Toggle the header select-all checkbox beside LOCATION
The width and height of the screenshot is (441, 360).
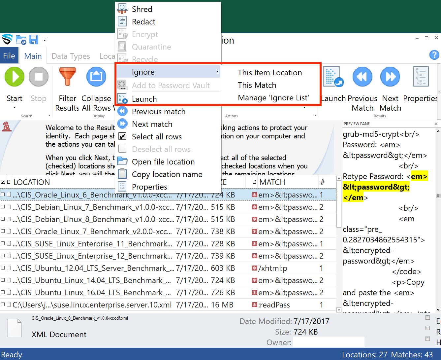click(x=3, y=182)
